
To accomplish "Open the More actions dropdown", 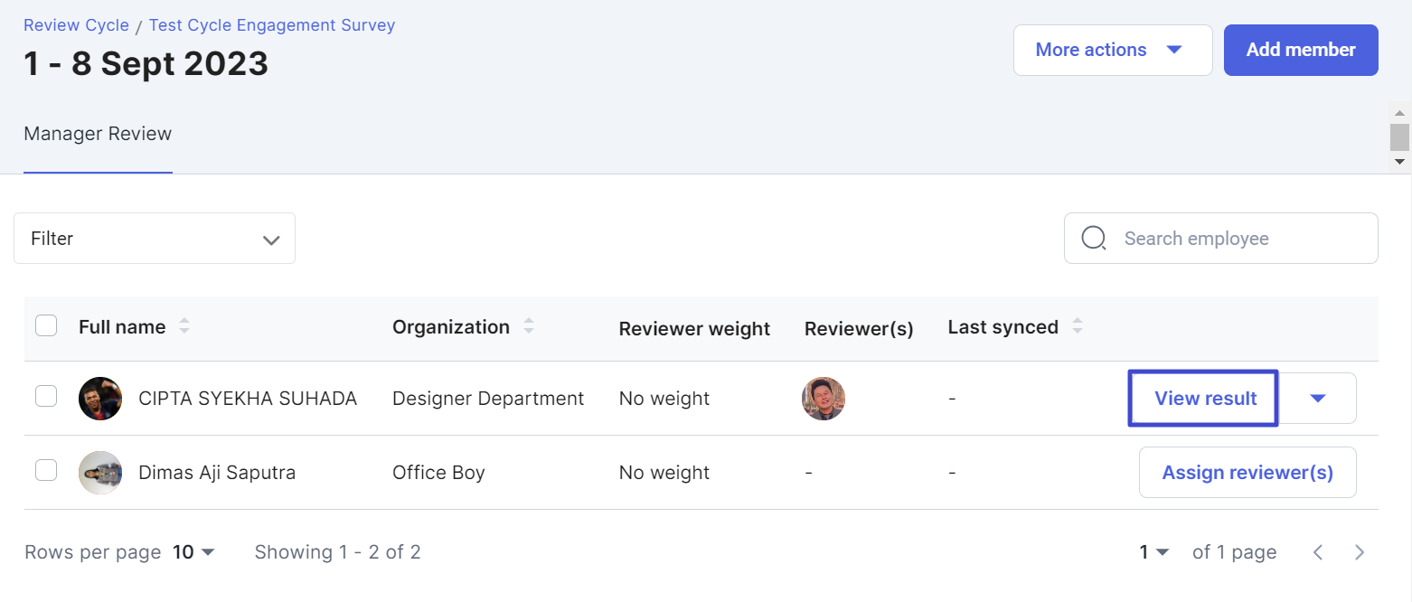I will pos(1113,50).
